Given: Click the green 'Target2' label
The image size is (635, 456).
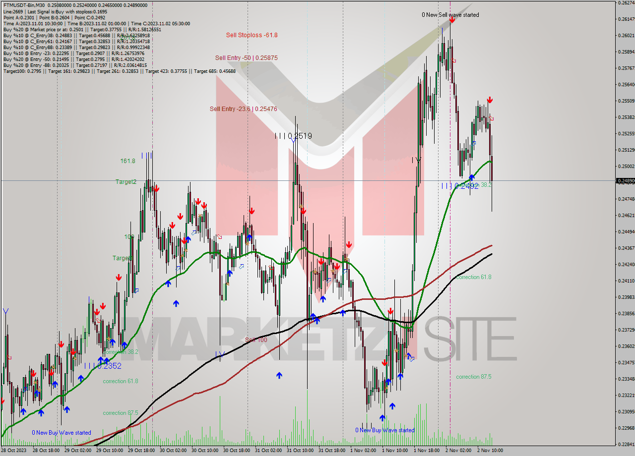Looking at the screenshot, I should (126, 182).
